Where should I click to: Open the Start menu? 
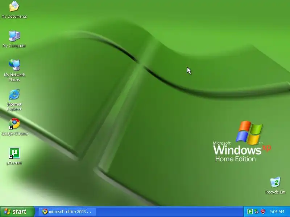tap(17, 212)
